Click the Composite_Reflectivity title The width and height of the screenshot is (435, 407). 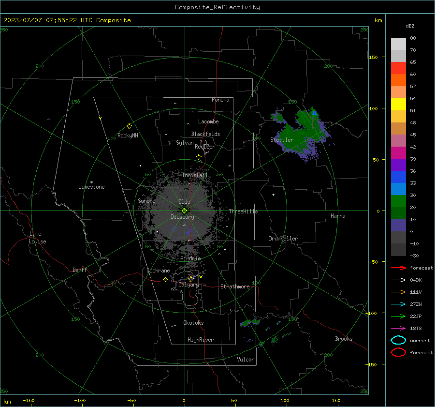click(x=217, y=7)
